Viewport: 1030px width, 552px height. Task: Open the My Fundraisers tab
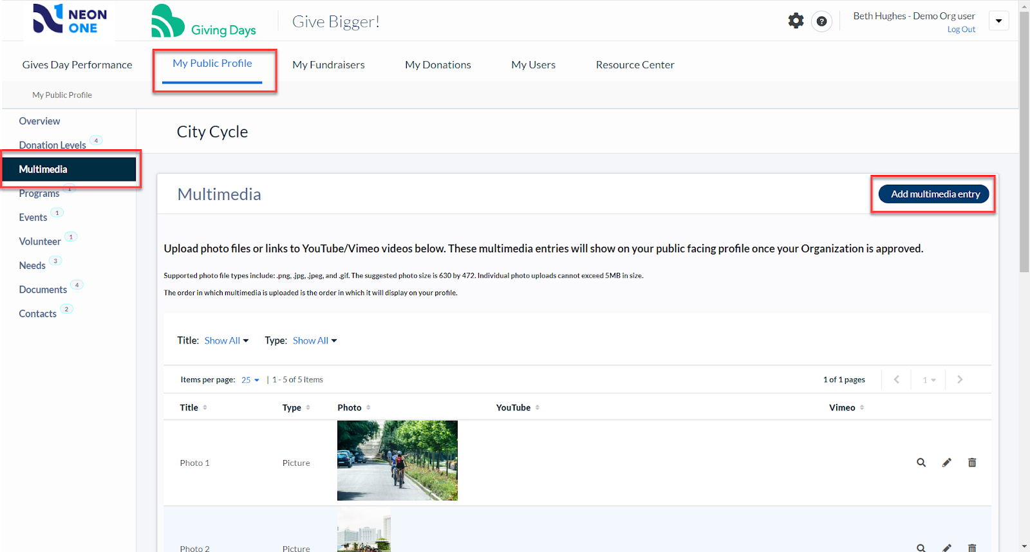coord(328,64)
